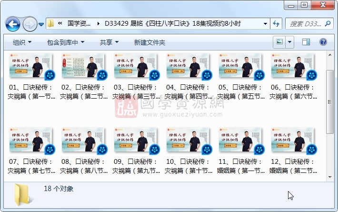The image size is (338, 212).
Task: Select video thumbnail 05 灾祸篇第五节
Action: point(241,66)
